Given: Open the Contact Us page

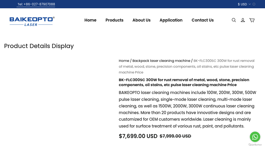Looking at the screenshot, I should [x=202, y=20].
